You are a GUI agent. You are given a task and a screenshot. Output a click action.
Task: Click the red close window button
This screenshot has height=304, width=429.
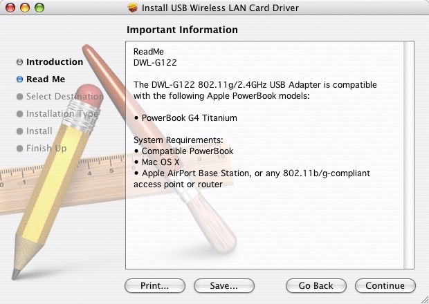pos(10,8)
